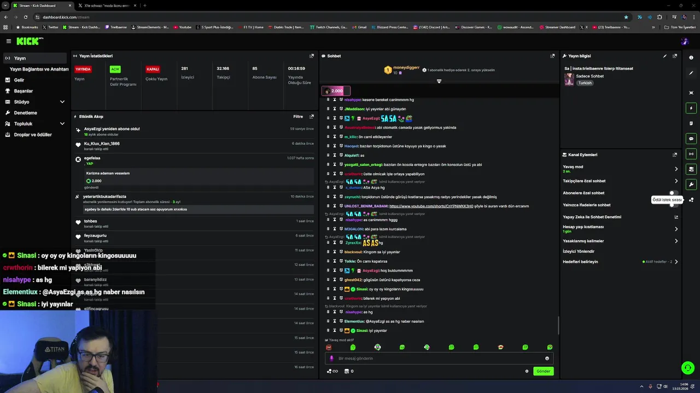Open Yasaklanmış kelimeler arrow
The image size is (700, 393).
click(x=676, y=241)
